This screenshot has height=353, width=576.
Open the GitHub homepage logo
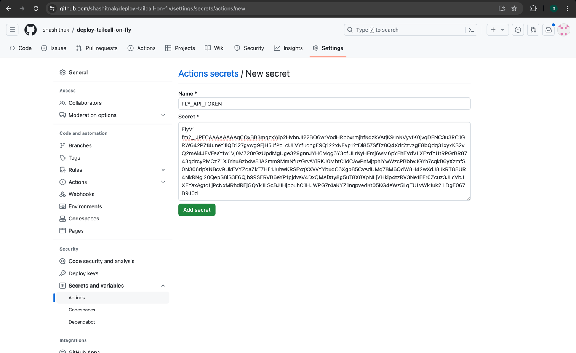(x=30, y=30)
